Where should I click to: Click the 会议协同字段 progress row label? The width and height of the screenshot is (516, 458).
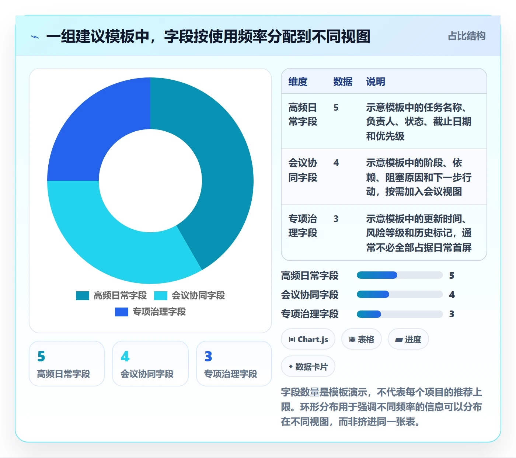click(x=310, y=295)
